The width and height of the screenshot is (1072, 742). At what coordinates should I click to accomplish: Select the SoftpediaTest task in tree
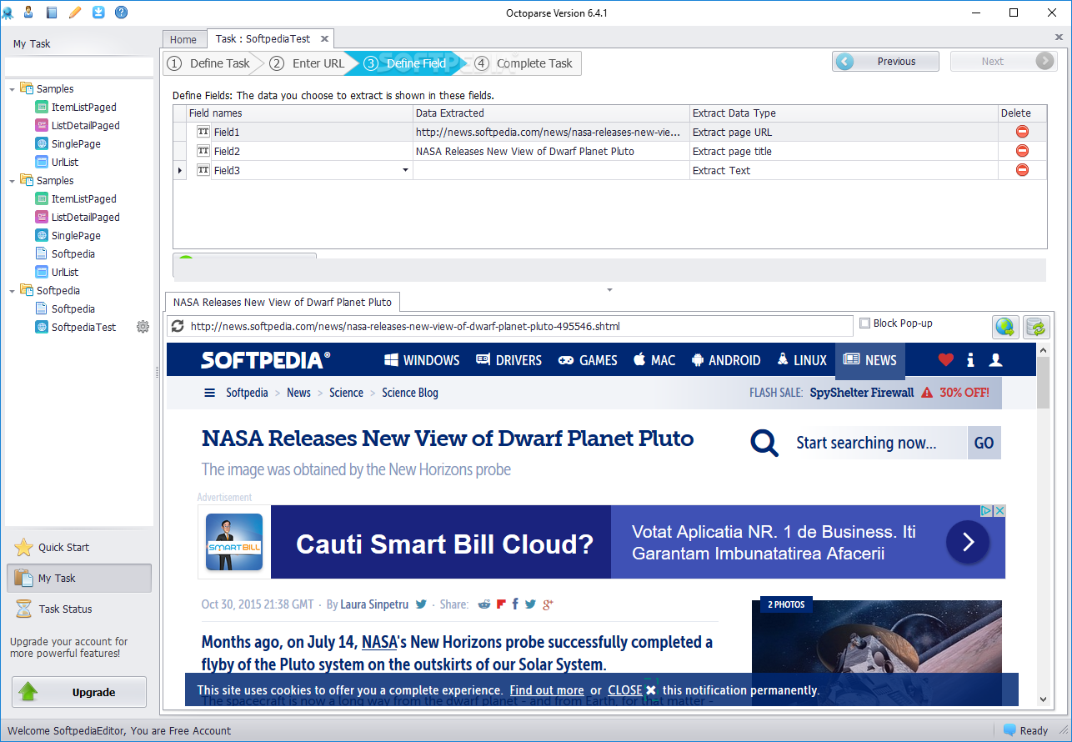pyautogui.click(x=83, y=327)
